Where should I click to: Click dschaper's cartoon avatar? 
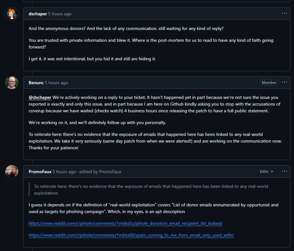click(12, 14)
